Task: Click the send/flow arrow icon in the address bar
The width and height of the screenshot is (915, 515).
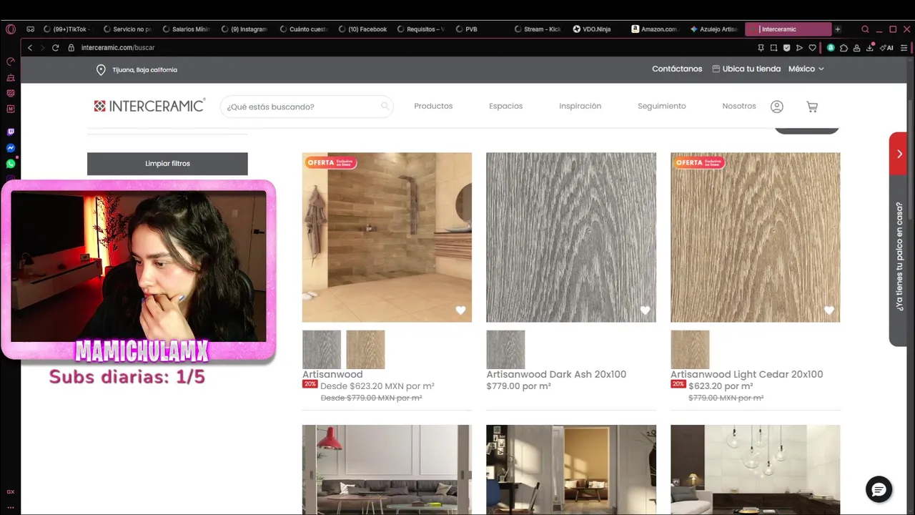Action: tap(799, 48)
